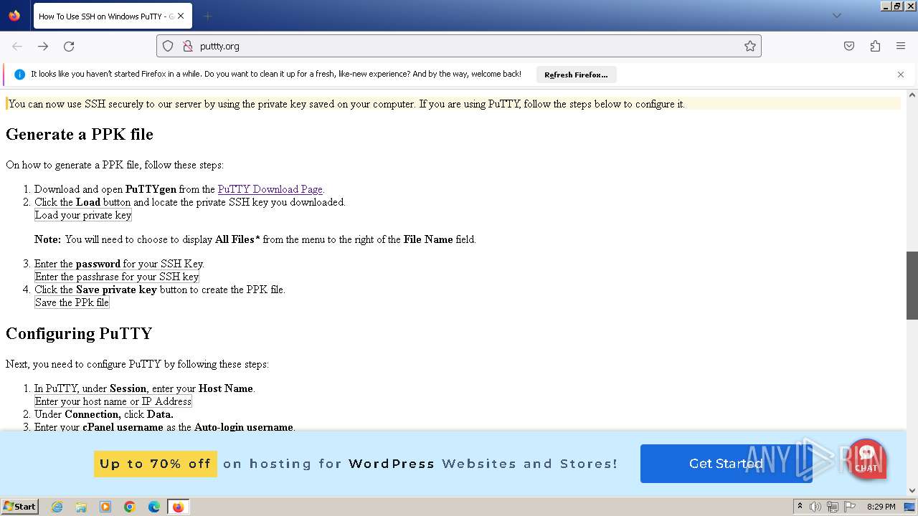918x516 pixels.
Task: Open the CHAT bubble widget
Action: pos(866,459)
